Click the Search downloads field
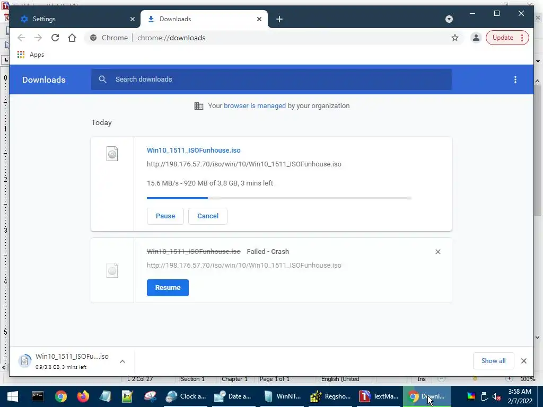 point(271,79)
